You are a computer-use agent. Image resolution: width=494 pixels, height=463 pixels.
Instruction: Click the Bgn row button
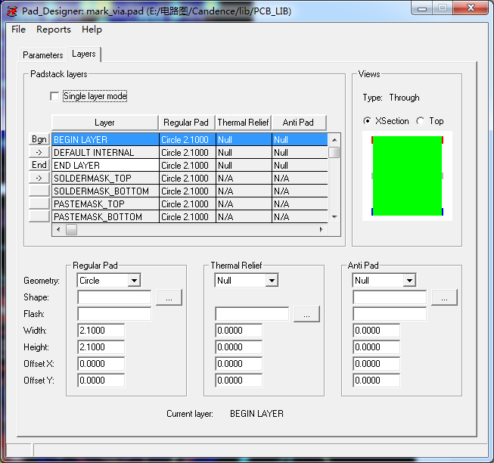(x=39, y=139)
